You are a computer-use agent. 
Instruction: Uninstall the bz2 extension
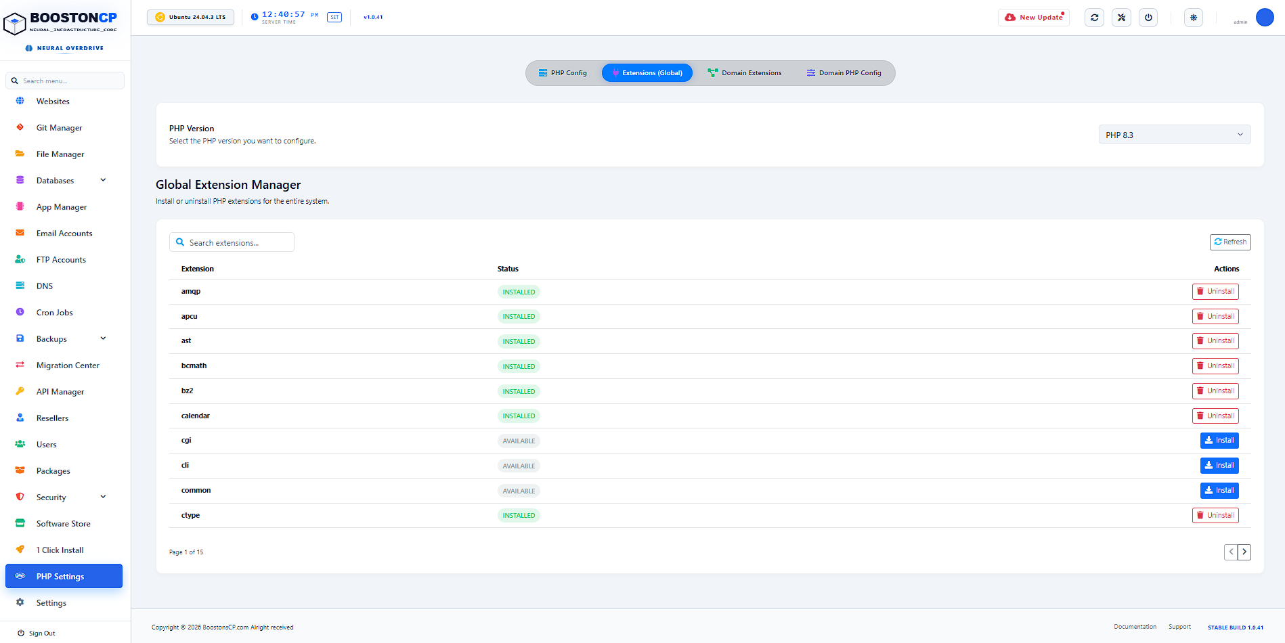tap(1215, 391)
